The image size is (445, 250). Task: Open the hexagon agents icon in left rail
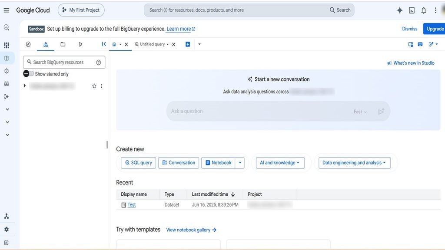[7, 71]
